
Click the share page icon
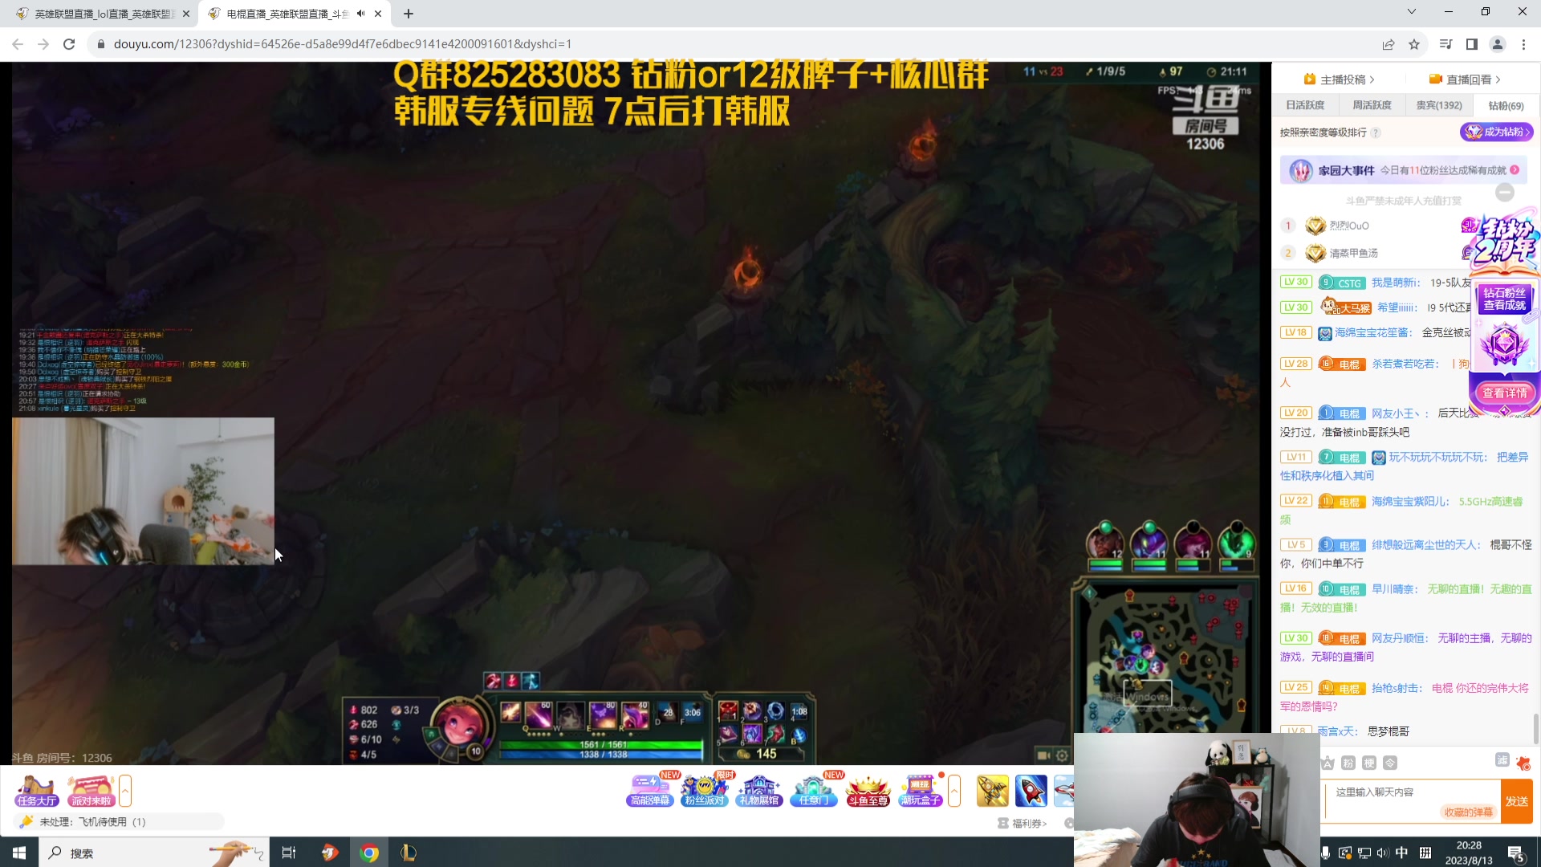(1389, 44)
